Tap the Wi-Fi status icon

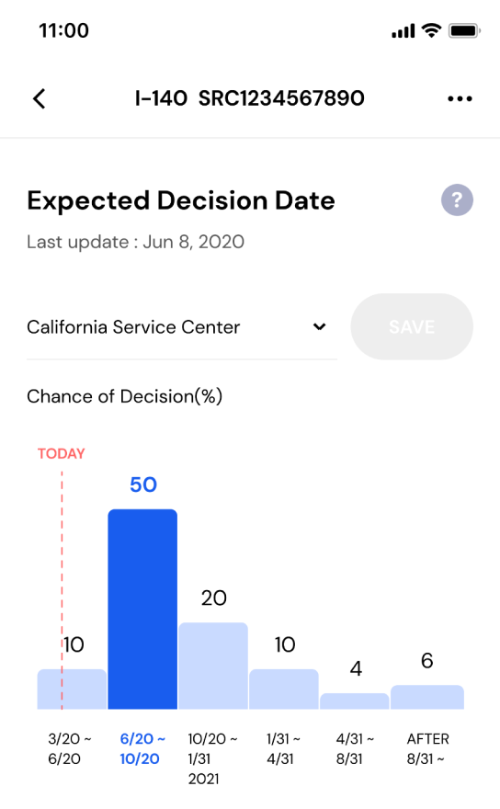coord(431,30)
